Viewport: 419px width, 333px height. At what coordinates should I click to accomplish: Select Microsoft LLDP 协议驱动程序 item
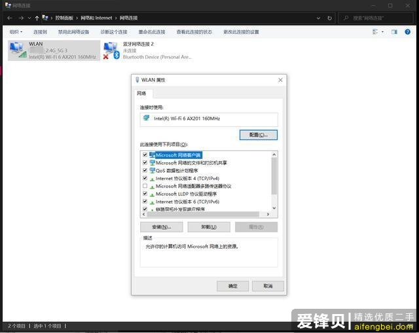186,194
